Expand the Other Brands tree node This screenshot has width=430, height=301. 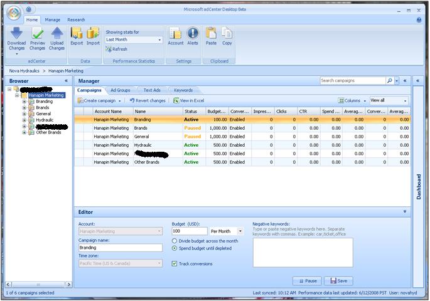click(x=24, y=132)
